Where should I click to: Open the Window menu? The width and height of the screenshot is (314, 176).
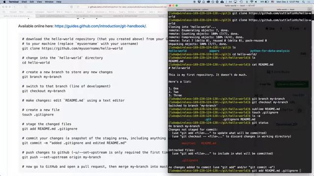(49, 2)
